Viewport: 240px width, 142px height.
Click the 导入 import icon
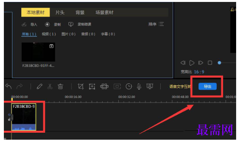click(24, 24)
